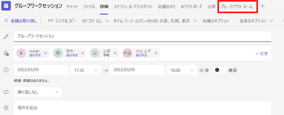Go to the 会議のメモ tab
The width and height of the screenshot is (284, 115).
point(167,7)
